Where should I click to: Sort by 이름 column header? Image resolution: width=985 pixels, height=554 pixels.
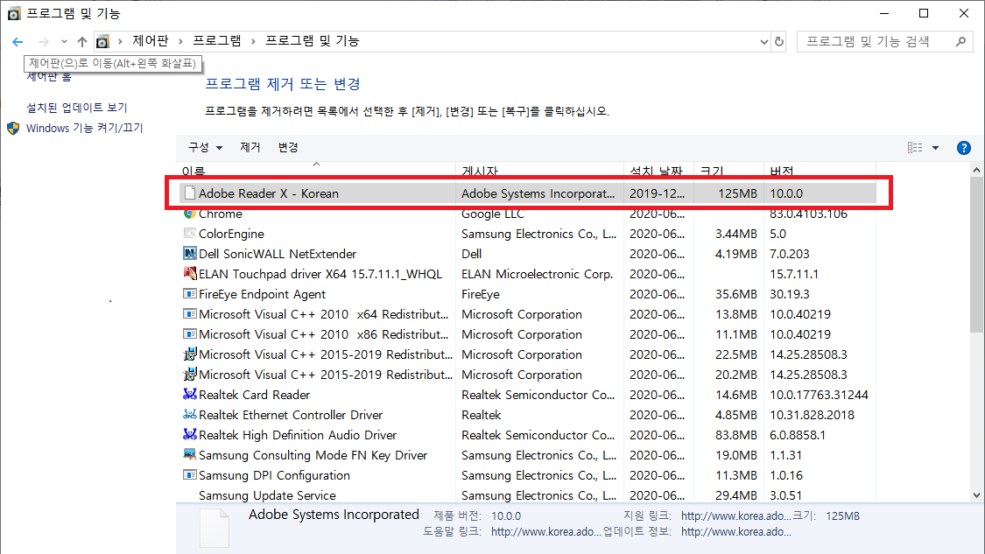(x=193, y=170)
